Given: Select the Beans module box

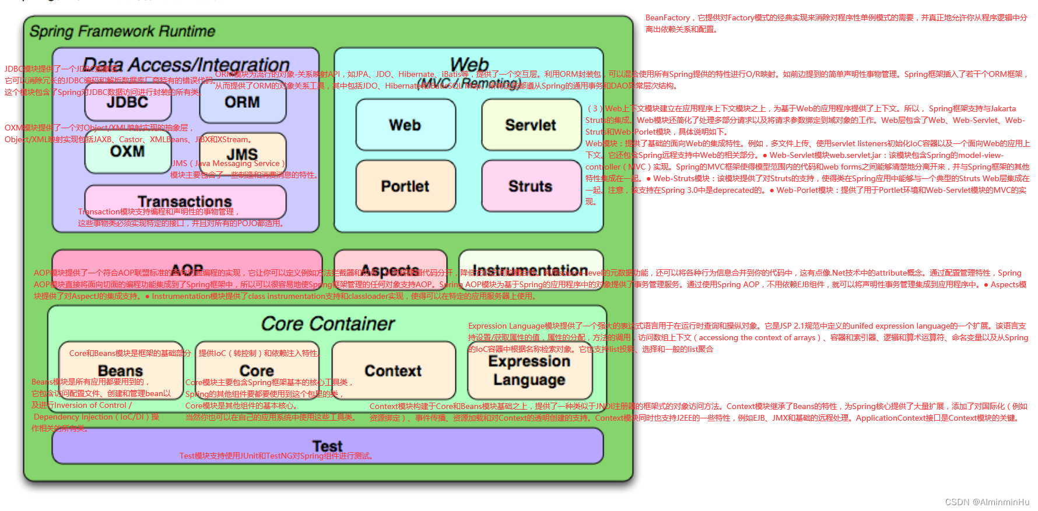Looking at the screenshot, I should pos(121,371).
